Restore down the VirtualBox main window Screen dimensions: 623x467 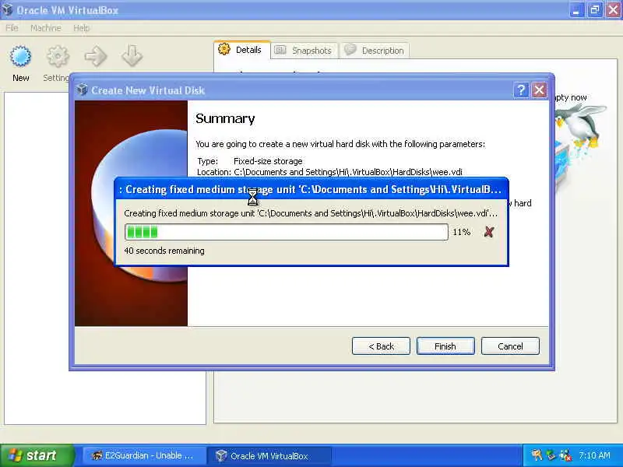tap(594, 10)
